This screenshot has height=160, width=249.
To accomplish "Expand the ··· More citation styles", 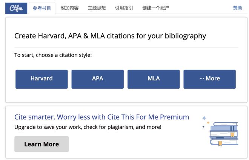I will 209,79.
